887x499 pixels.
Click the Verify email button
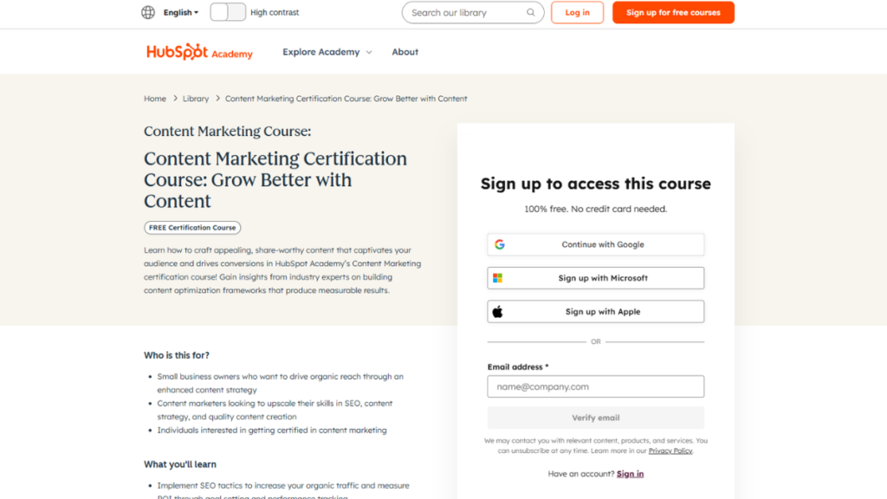(x=595, y=418)
